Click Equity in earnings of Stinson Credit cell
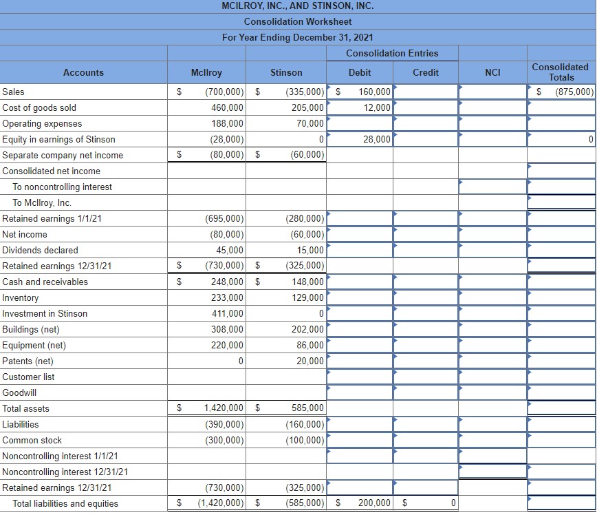This screenshot has height=515, width=597. point(426,140)
